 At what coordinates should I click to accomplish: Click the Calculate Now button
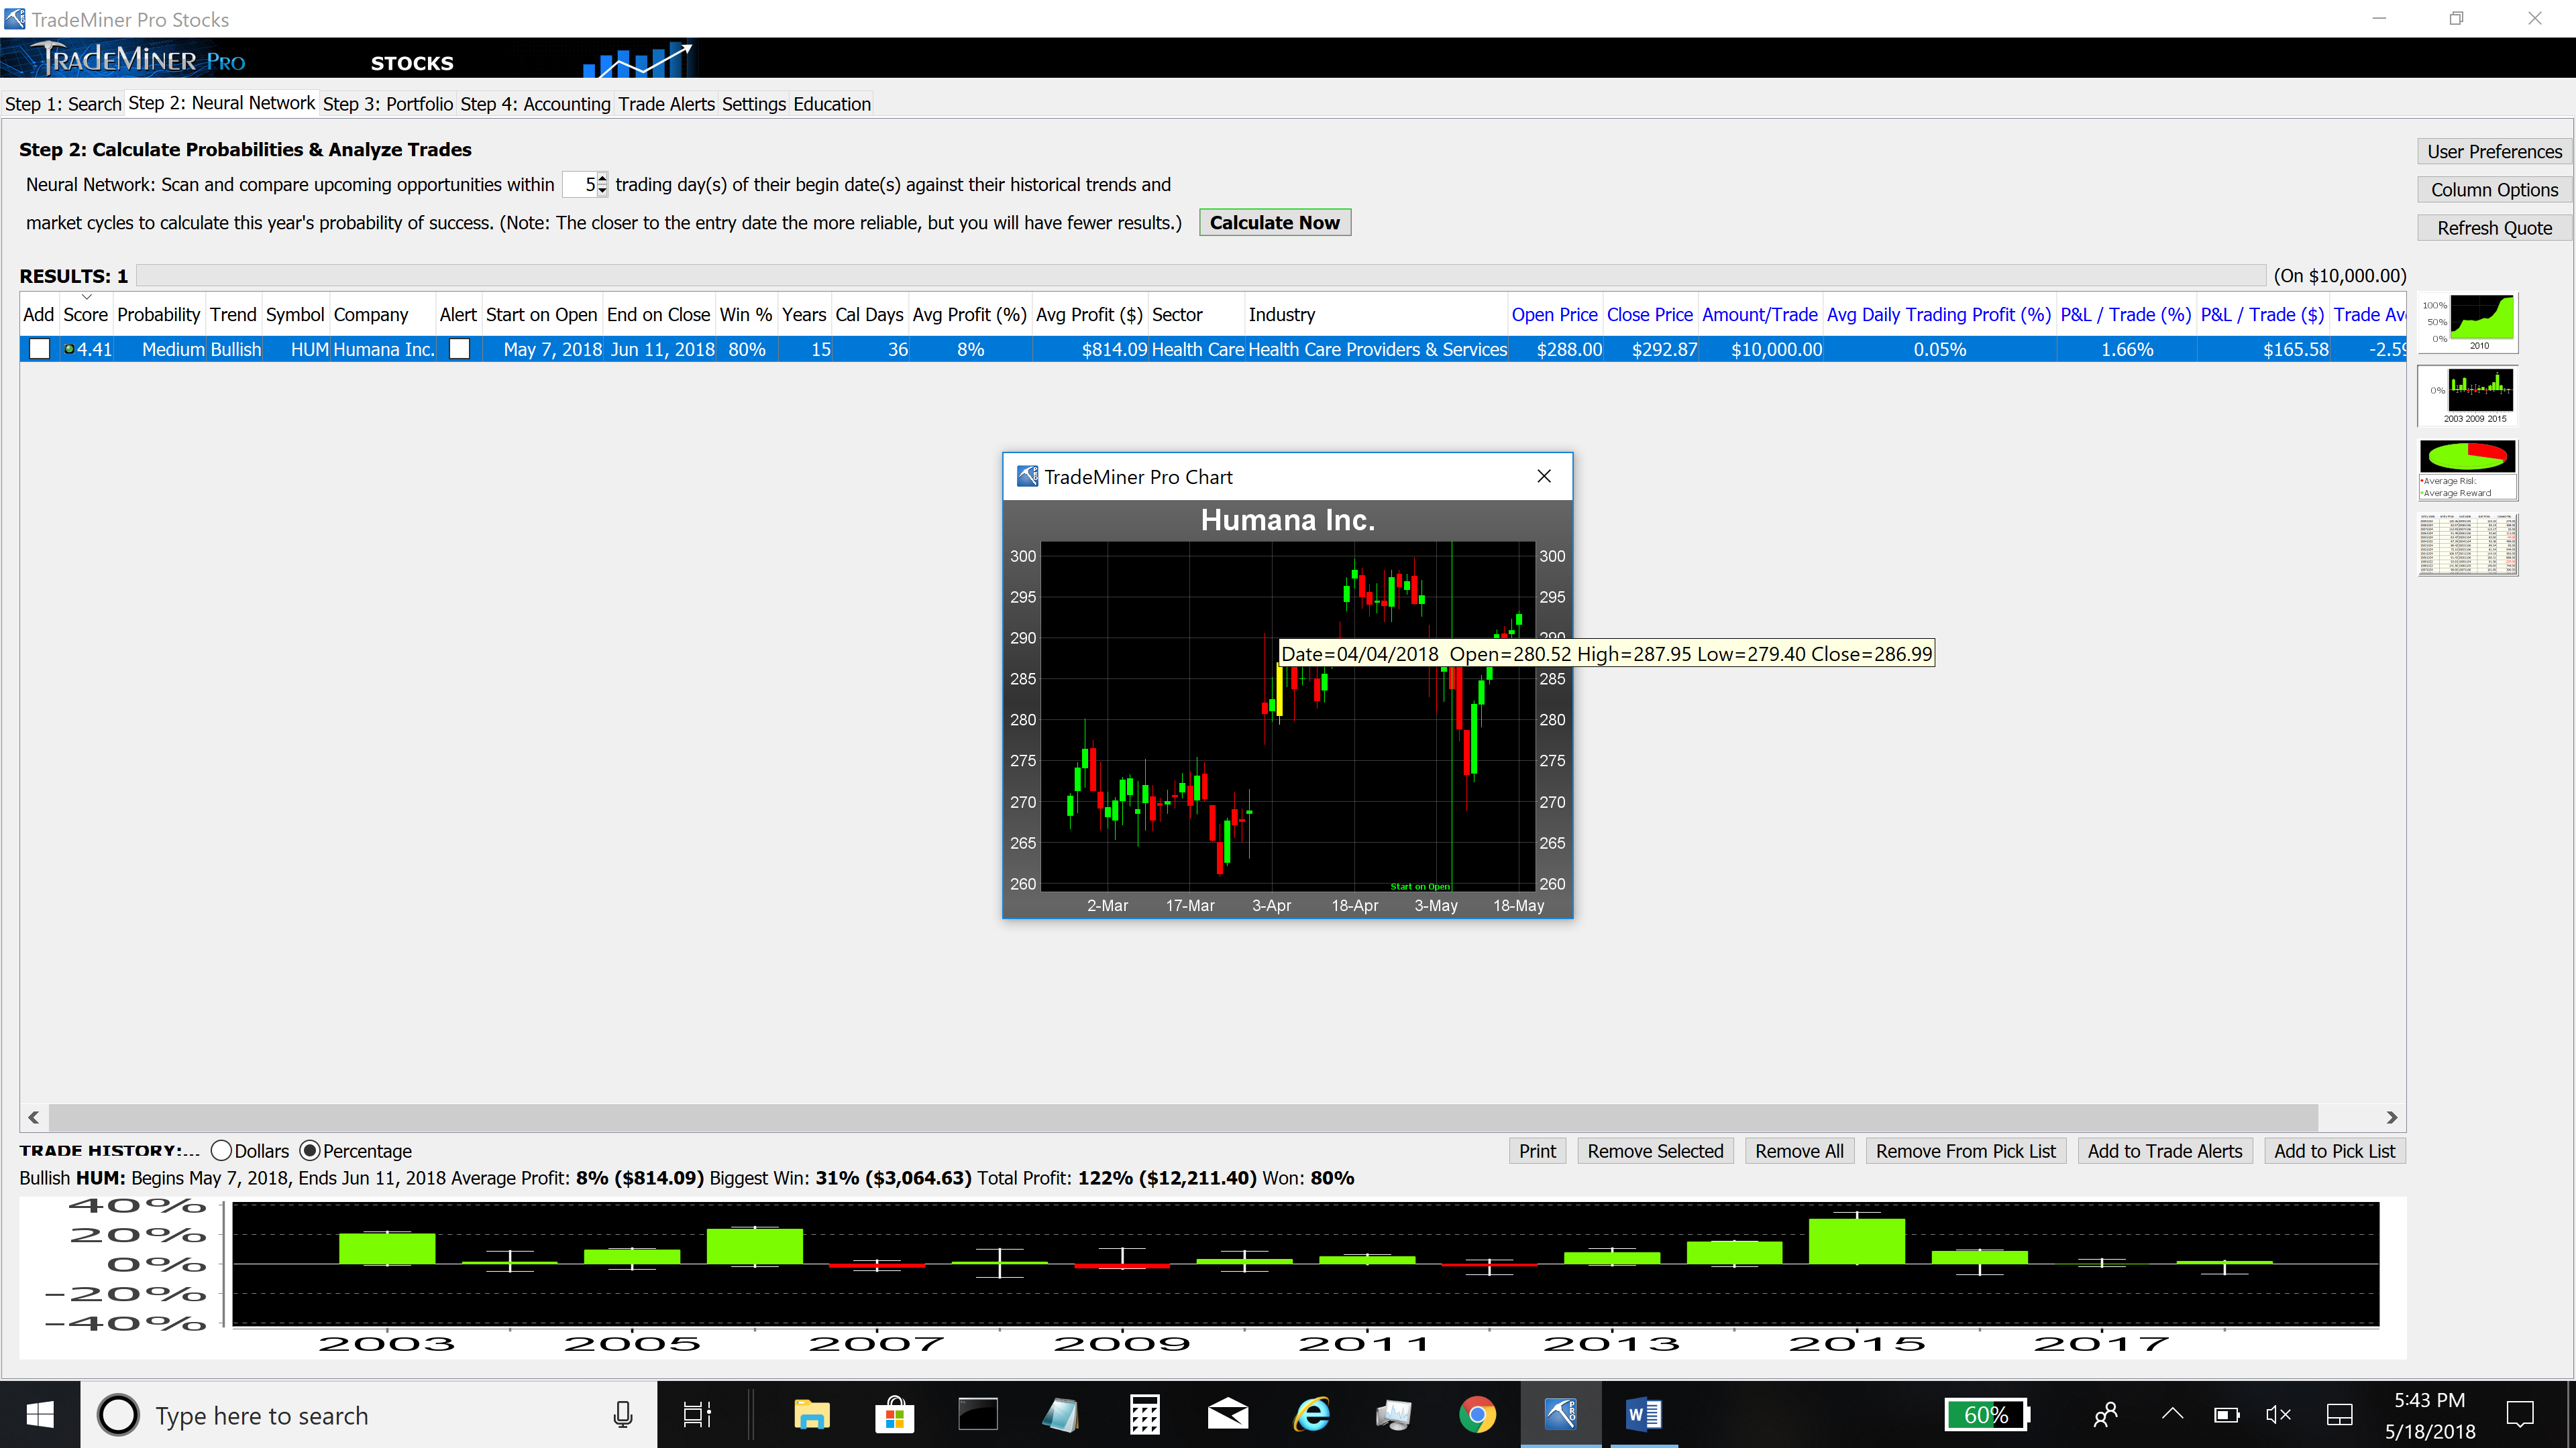point(1275,223)
